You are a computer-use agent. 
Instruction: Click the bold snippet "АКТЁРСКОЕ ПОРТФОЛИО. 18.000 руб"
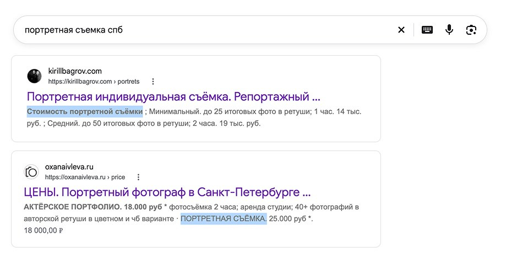point(93,207)
